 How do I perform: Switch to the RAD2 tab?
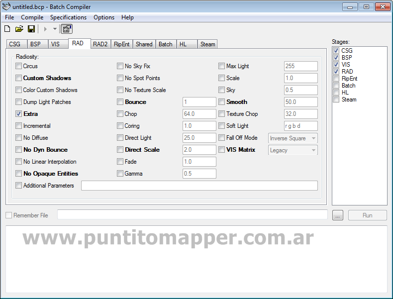click(x=100, y=44)
